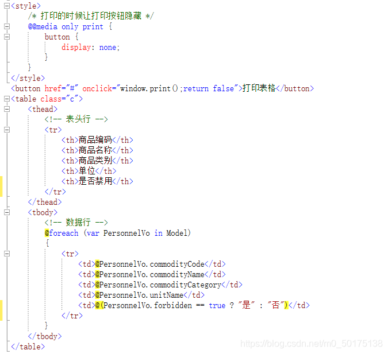Image resolution: width=388 pixels, height=354 pixels.
Task: Click 'PersonnelVo.commodityCode' expression
Action: tap(152, 264)
